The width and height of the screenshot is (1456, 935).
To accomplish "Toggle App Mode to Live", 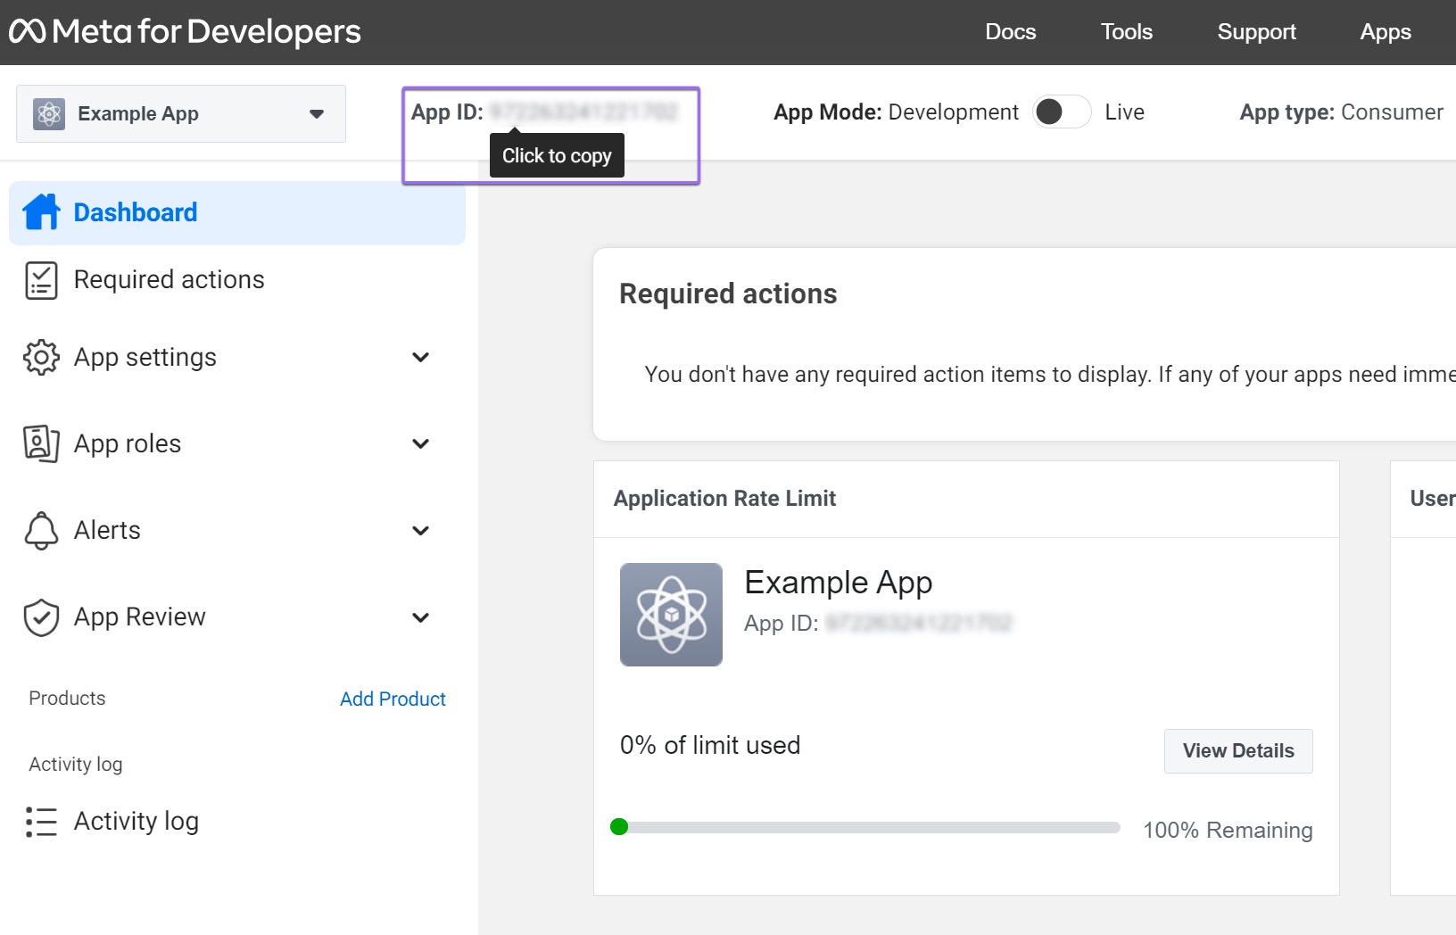I will point(1062,112).
